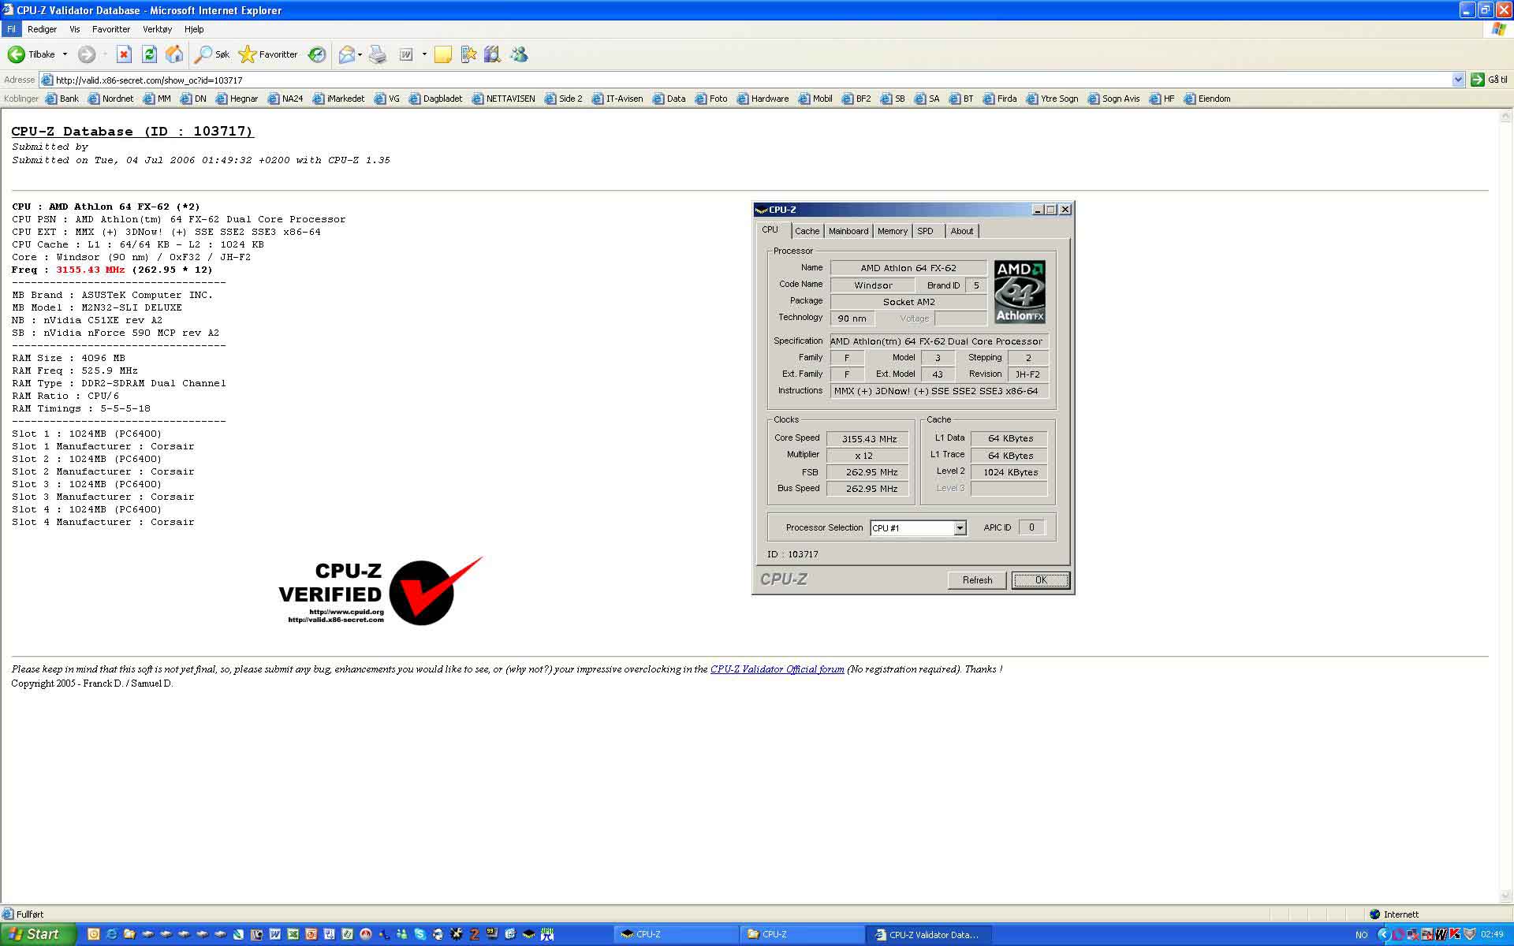1514x946 pixels.
Task: Expand the Mail dropdown arrow
Action: [x=360, y=54]
